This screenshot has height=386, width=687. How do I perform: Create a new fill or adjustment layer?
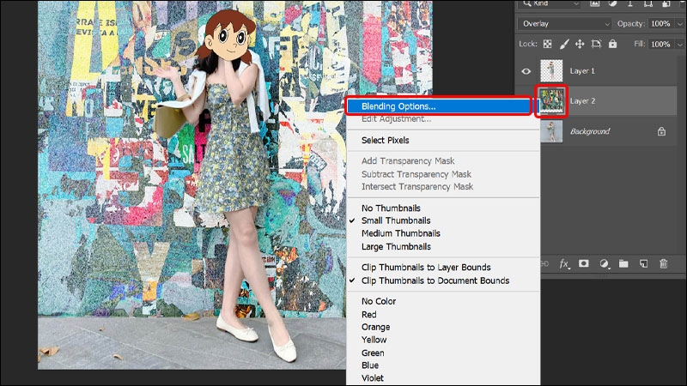[605, 264]
